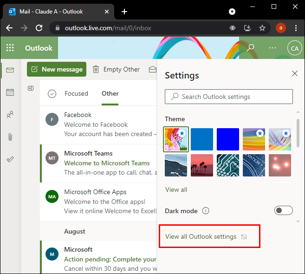Click the select-all circle checkmark
This screenshot has width=305, height=274.
[x=52, y=94]
